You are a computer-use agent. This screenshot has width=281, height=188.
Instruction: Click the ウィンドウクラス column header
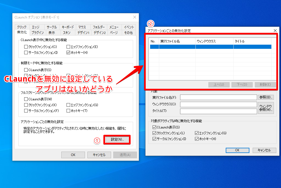tap(214, 41)
